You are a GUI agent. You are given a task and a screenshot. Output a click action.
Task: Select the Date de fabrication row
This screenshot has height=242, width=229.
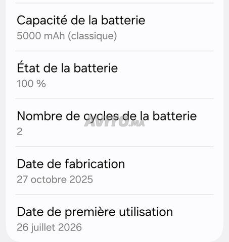click(x=115, y=170)
